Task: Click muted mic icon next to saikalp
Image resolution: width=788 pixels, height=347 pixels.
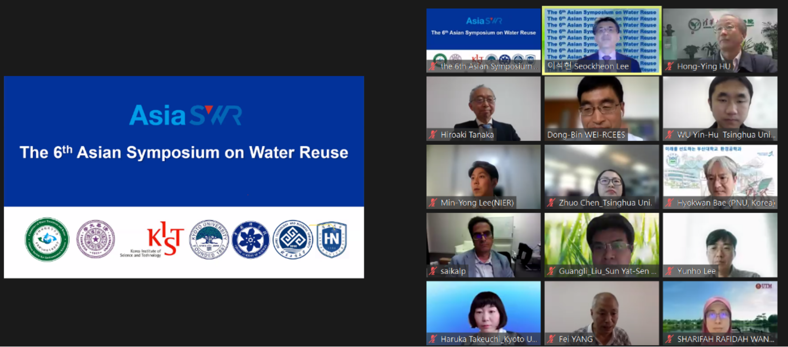Action: click(433, 271)
